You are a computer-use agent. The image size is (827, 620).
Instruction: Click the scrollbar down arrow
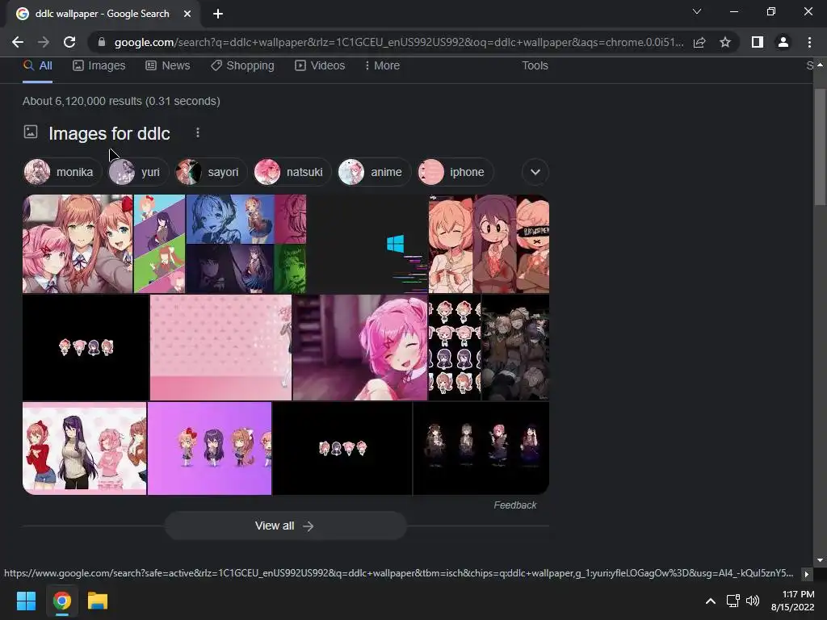point(820,560)
